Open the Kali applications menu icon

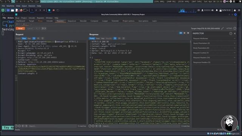3,10
